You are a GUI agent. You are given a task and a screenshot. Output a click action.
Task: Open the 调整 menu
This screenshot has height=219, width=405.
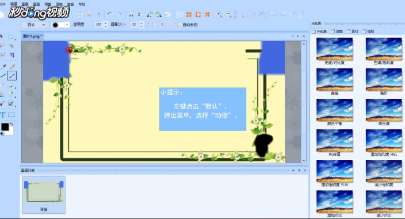(48, 4)
